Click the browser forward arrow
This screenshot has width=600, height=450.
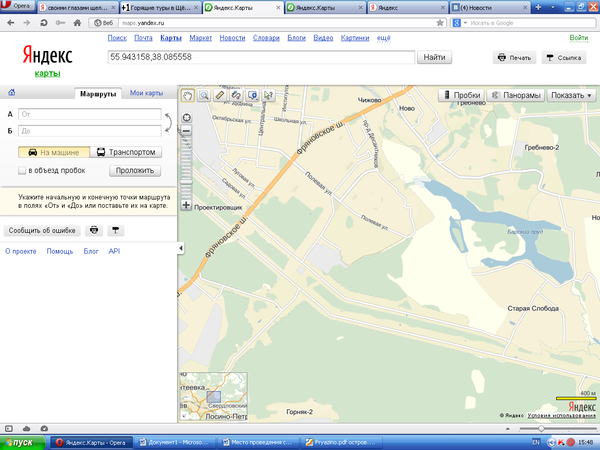click(x=27, y=23)
